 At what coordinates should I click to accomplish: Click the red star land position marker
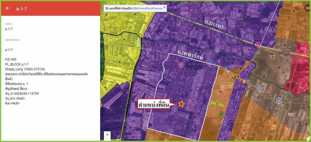181,103
